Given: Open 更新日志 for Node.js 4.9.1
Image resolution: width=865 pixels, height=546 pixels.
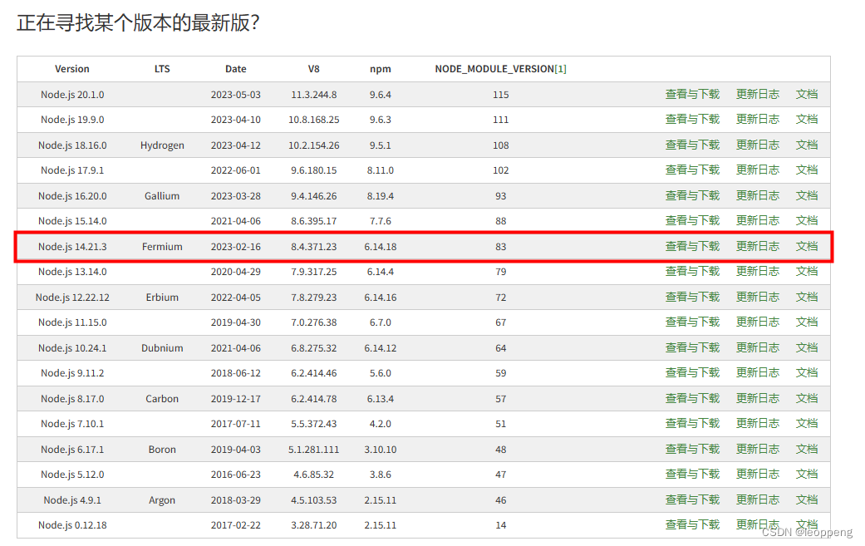Looking at the screenshot, I should point(758,500).
